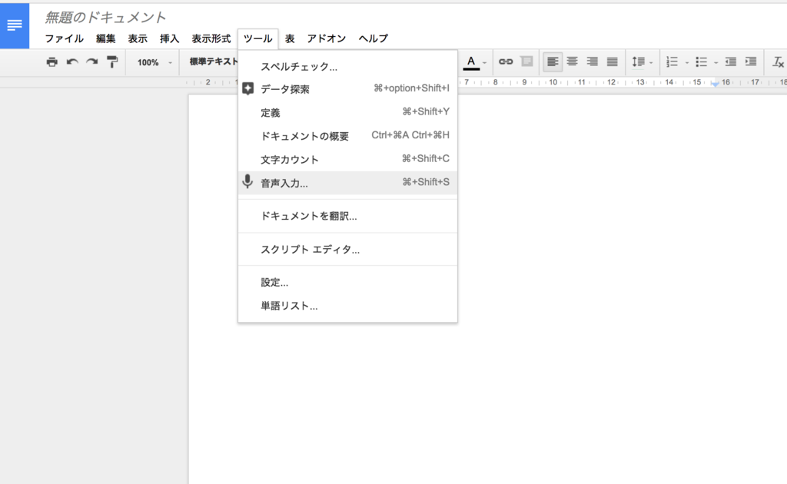
Task: Expand the line spacing dropdown arrow
Action: pyautogui.click(x=651, y=63)
